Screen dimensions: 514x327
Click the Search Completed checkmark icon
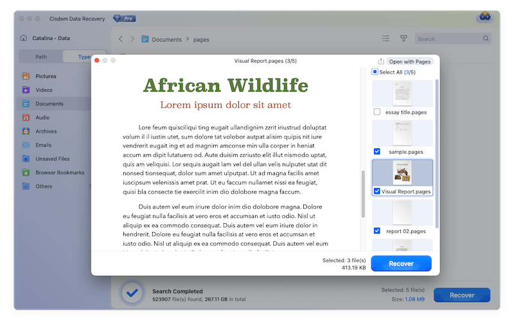[x=132, y=292]
